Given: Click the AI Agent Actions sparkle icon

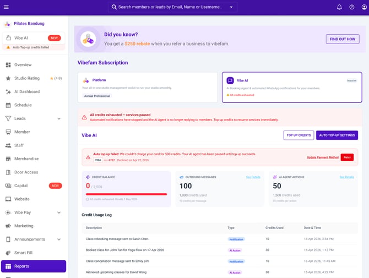Looking at the screenshot, I should [x=275, y=177].
